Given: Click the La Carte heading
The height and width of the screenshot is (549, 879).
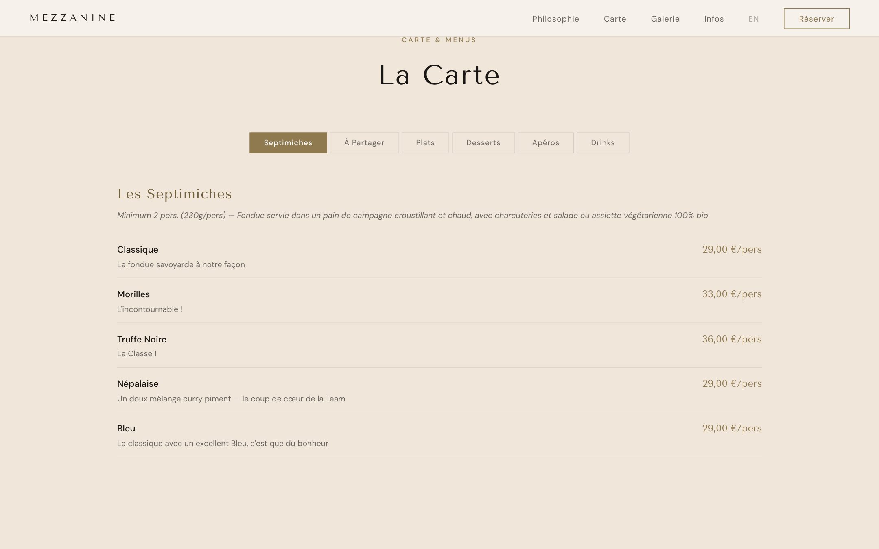Looking at the screenshot, I should click(x=439, y=75).
